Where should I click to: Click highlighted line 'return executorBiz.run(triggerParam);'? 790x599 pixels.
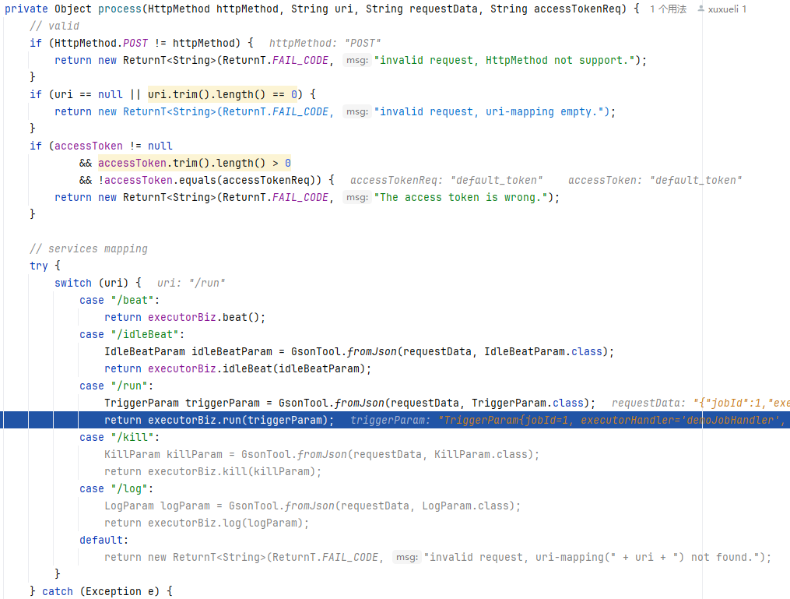[x=219, y=420]
